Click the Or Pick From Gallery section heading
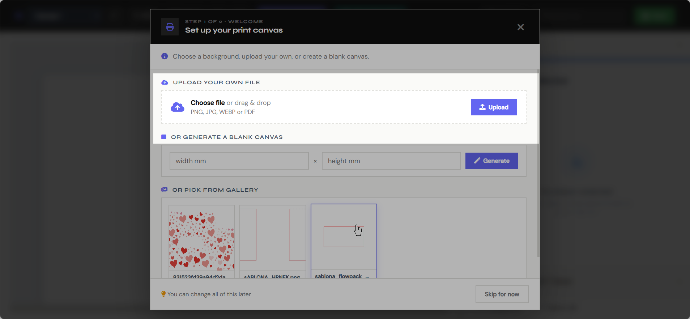Screen dimensions: 690x319 pyautogui.click(x=215, y=190)
